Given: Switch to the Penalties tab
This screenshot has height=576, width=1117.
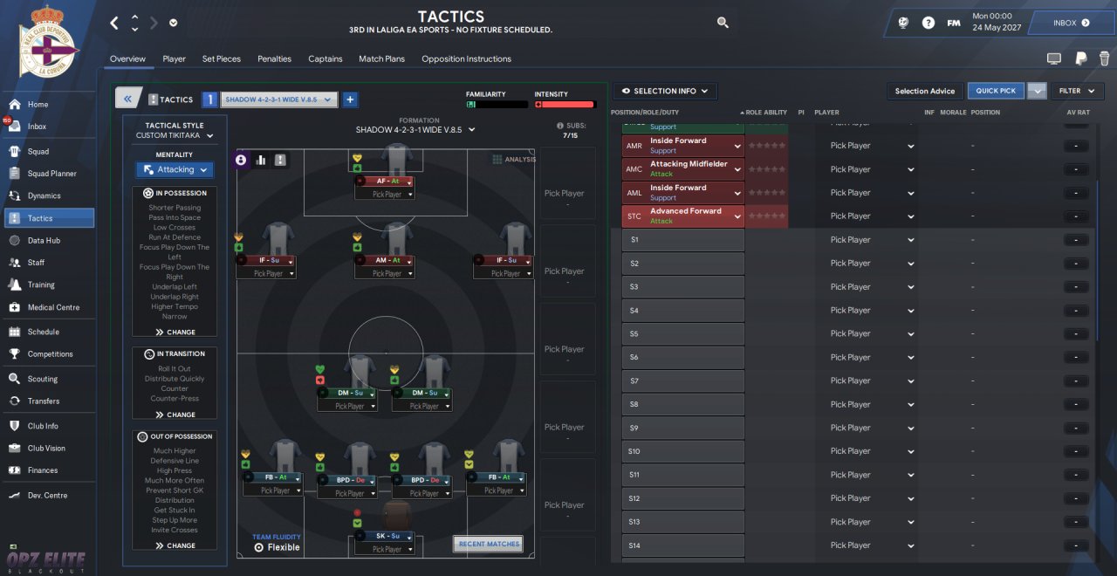Looking at the screenshot, I should tap(274, 58).
